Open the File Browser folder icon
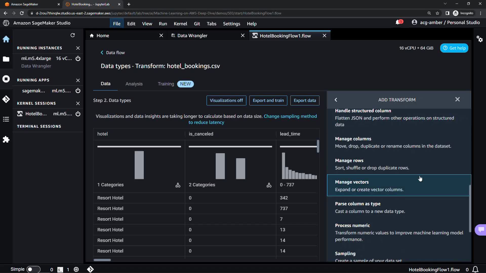This screenshot has height=273, width=486. coord(6,59)
